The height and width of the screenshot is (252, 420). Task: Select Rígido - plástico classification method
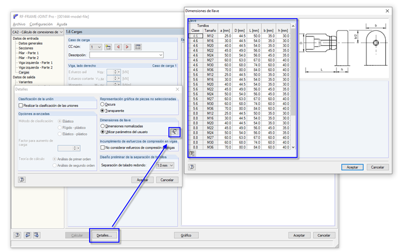60,128
